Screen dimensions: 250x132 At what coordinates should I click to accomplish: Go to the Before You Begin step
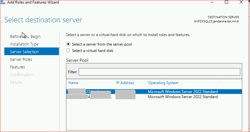pos(25,36)
